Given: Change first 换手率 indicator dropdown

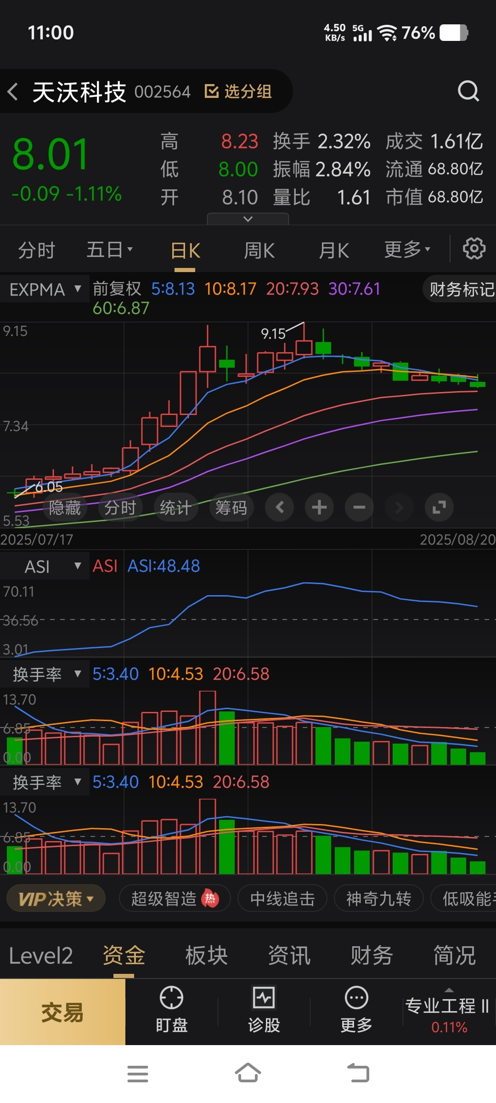Looking at the screenshot, I should pyautogui.click(x=45, y=674).
